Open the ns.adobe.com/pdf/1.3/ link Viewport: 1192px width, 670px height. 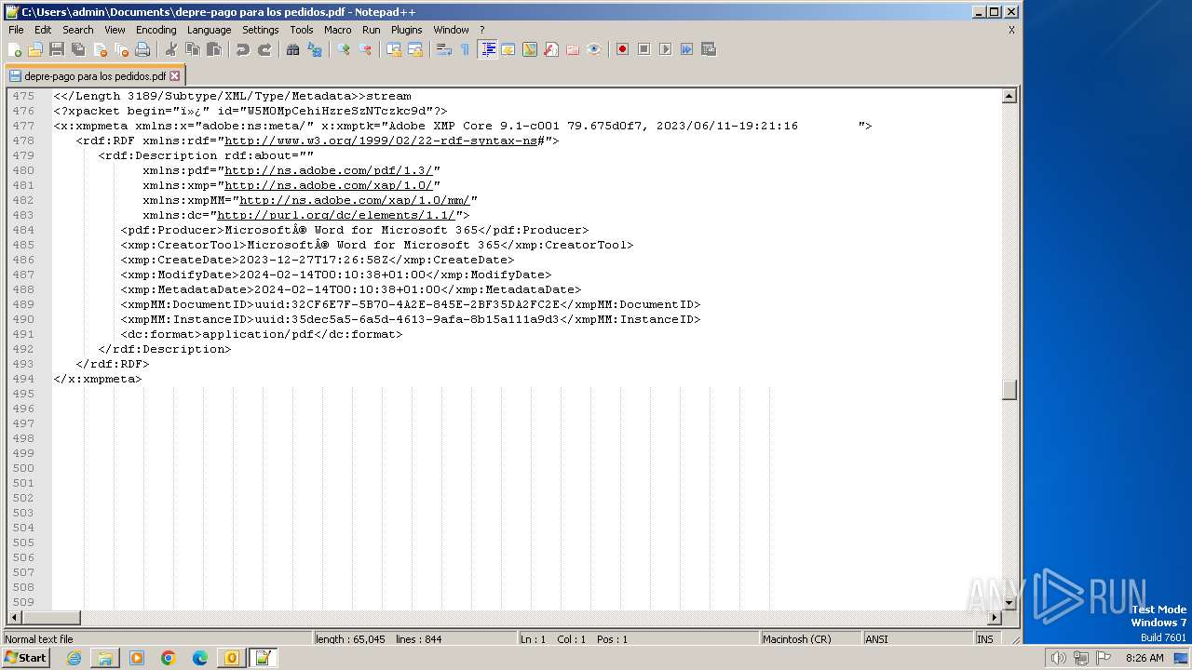(328, 170)
